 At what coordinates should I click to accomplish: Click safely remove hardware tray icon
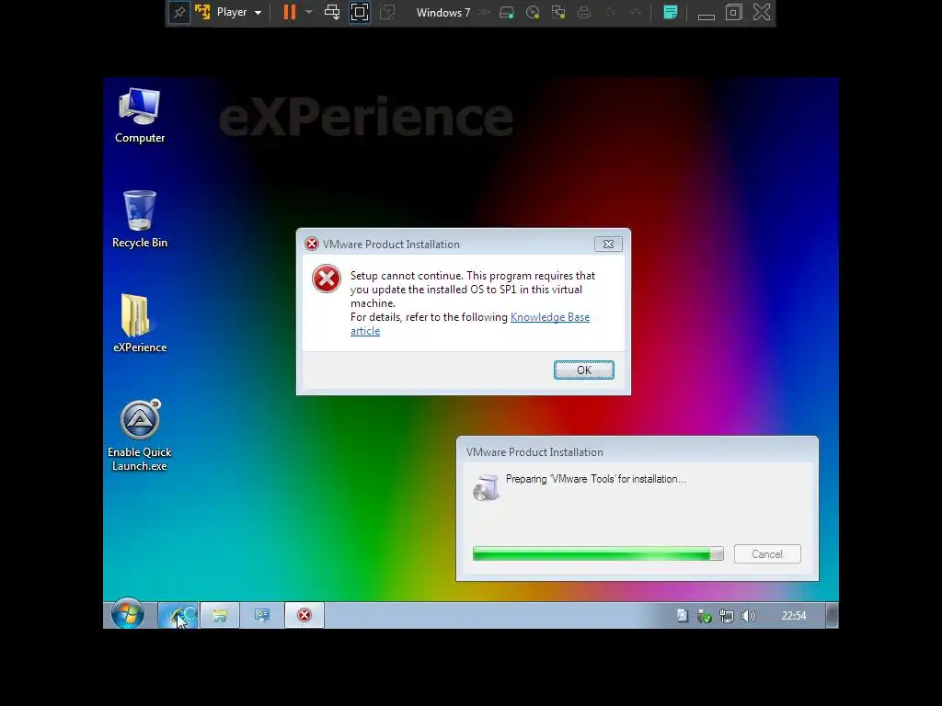704,615
